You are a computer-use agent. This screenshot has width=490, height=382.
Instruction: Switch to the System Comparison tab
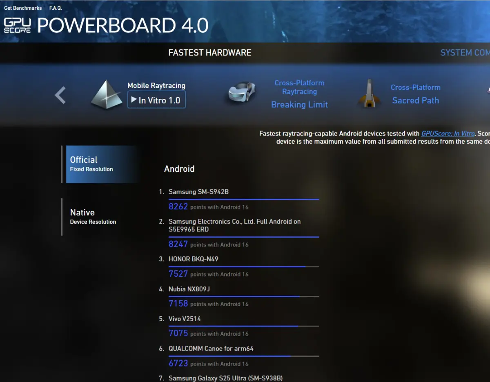point(465,53)
